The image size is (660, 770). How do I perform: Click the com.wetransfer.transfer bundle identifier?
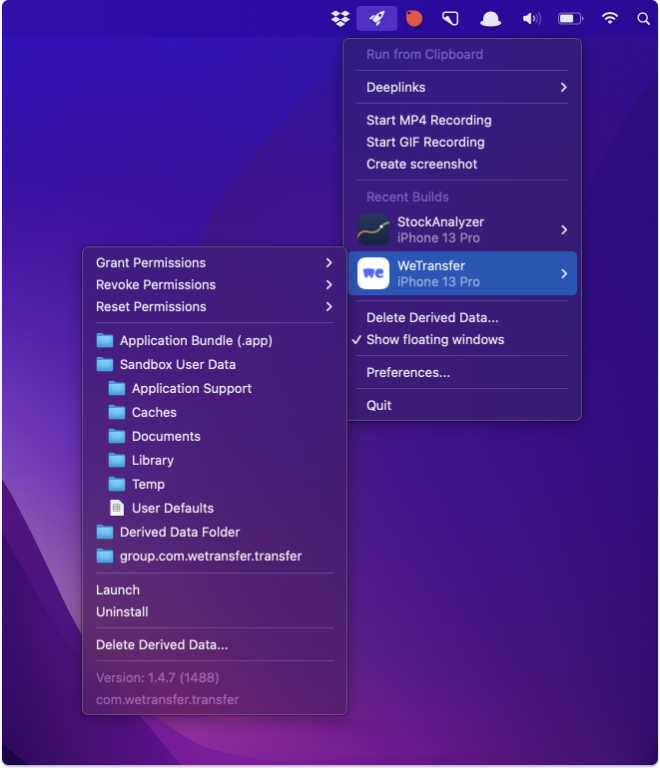[x=167, y=699]
